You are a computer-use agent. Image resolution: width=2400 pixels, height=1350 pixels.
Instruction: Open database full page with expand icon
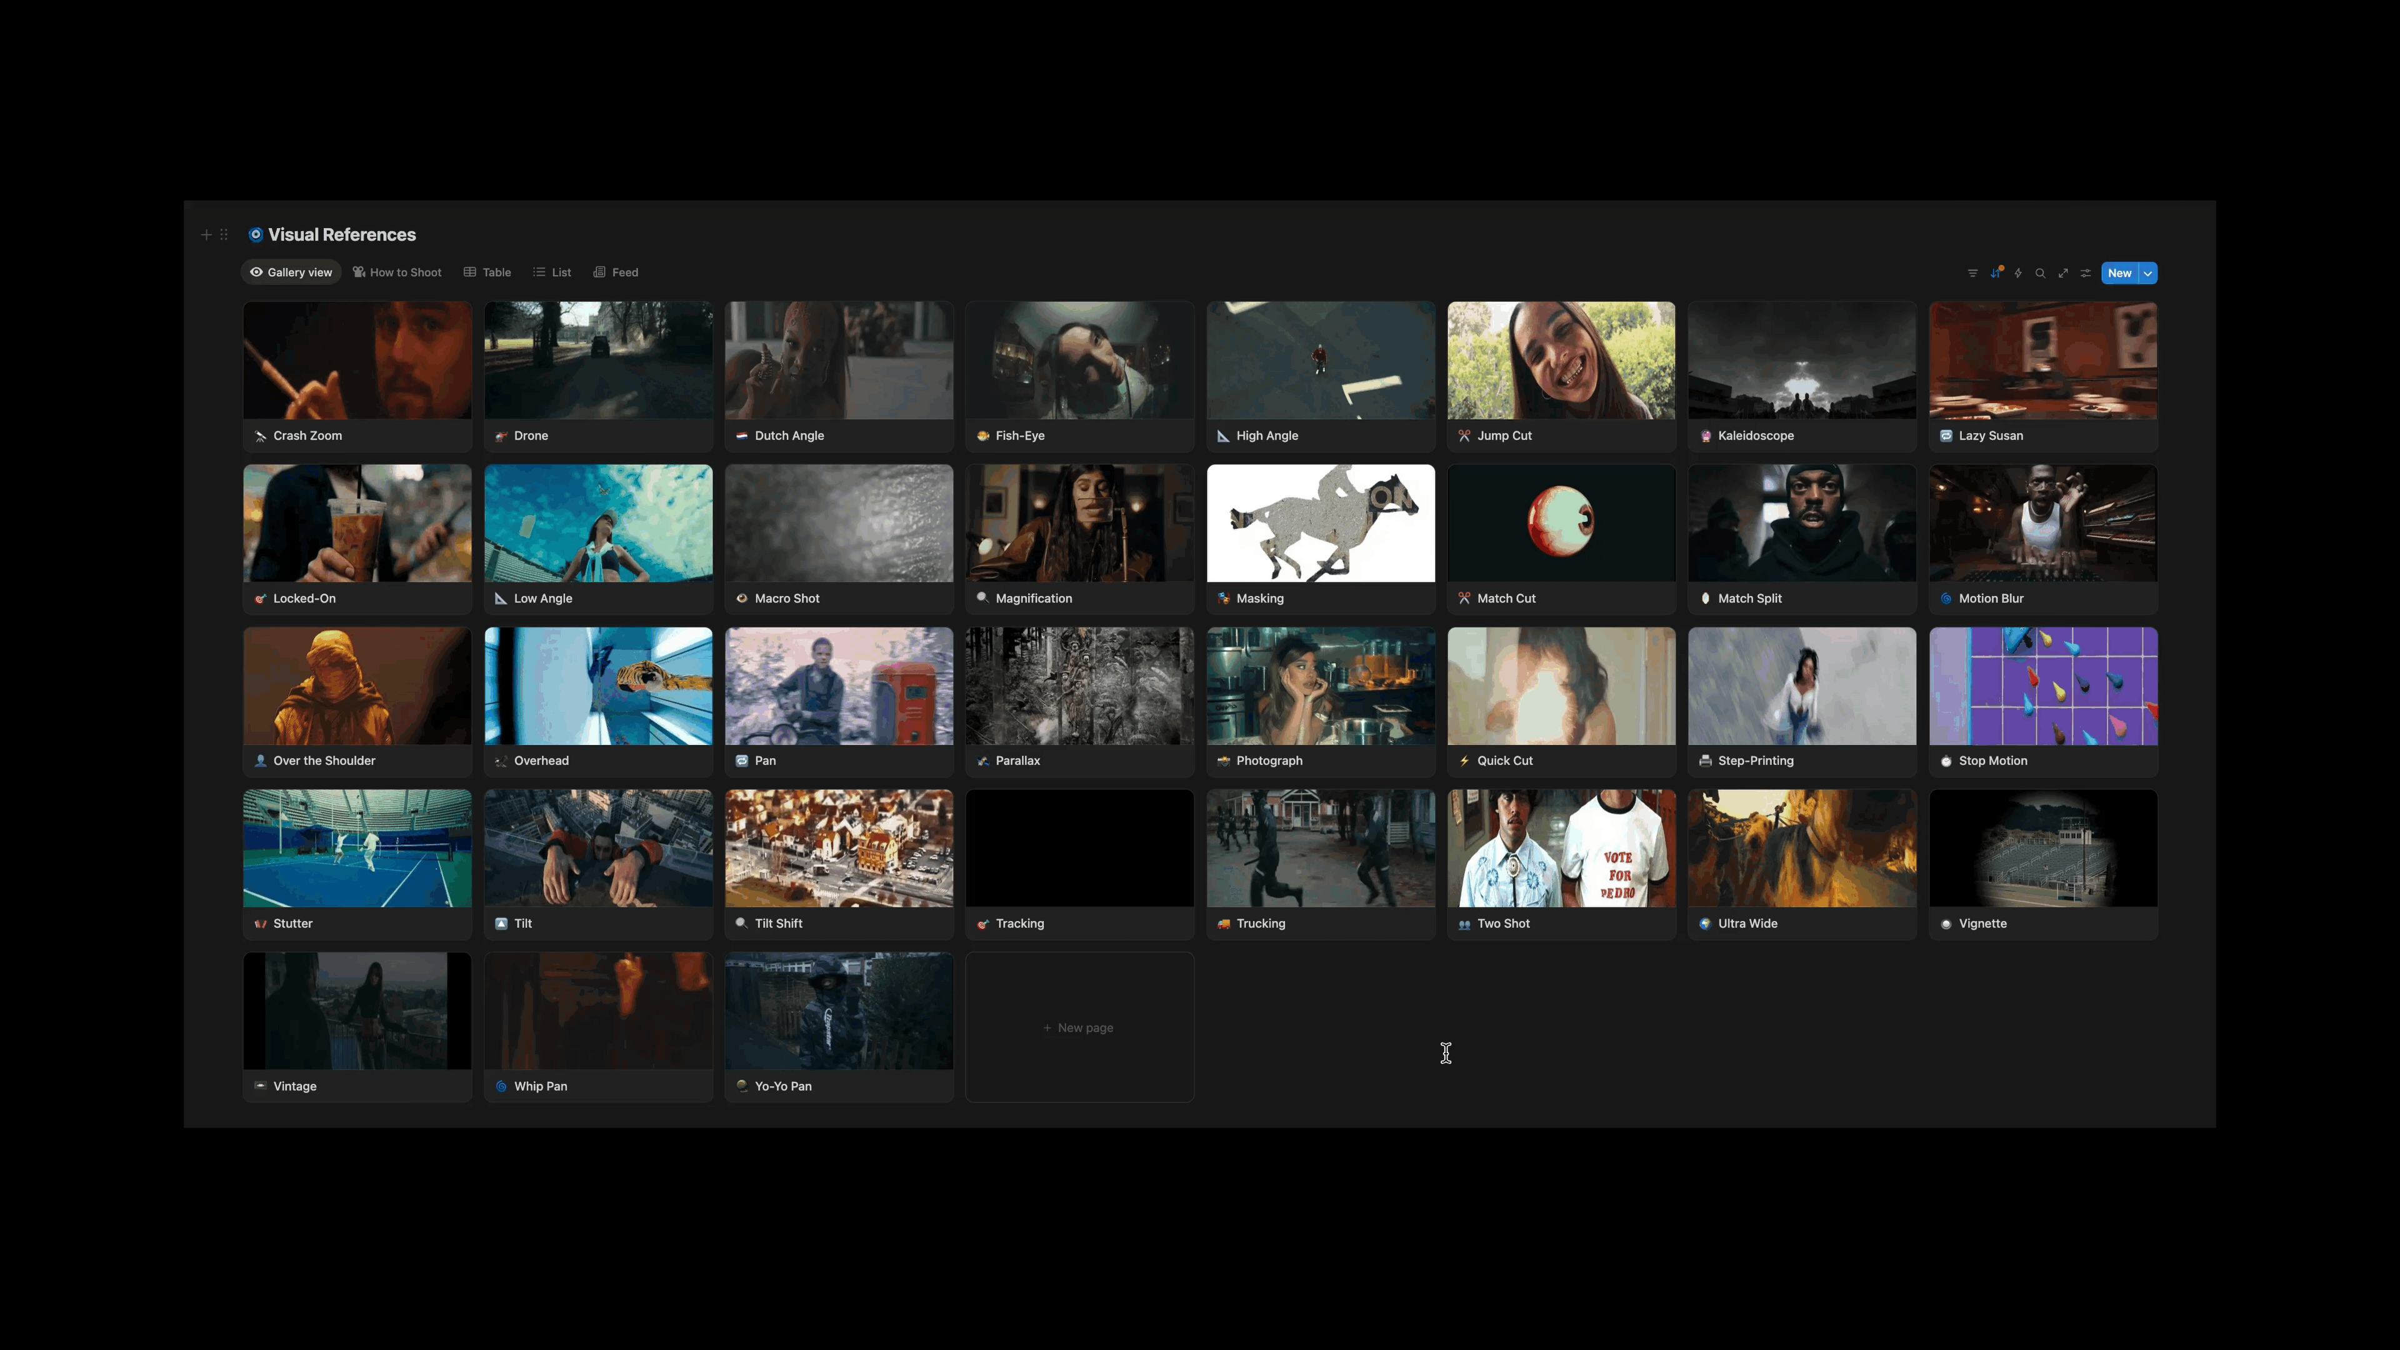pyautogui.click(x=2062, y=273)
